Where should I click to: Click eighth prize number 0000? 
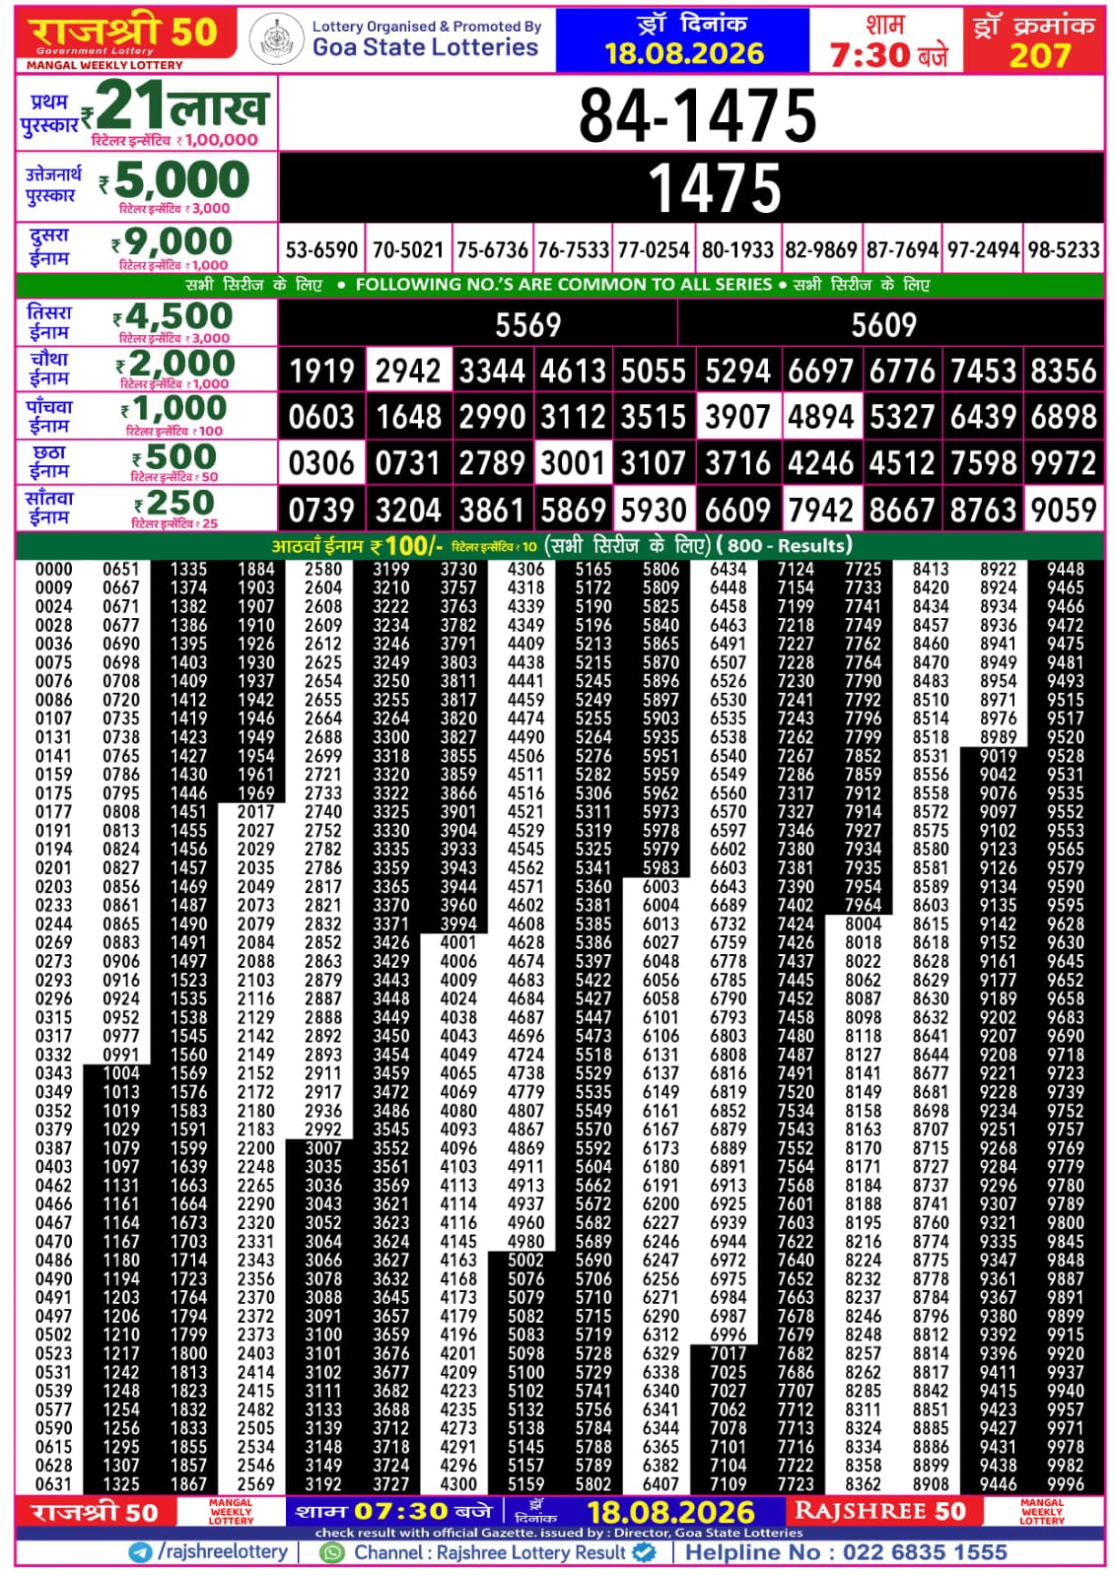point(53,569)
